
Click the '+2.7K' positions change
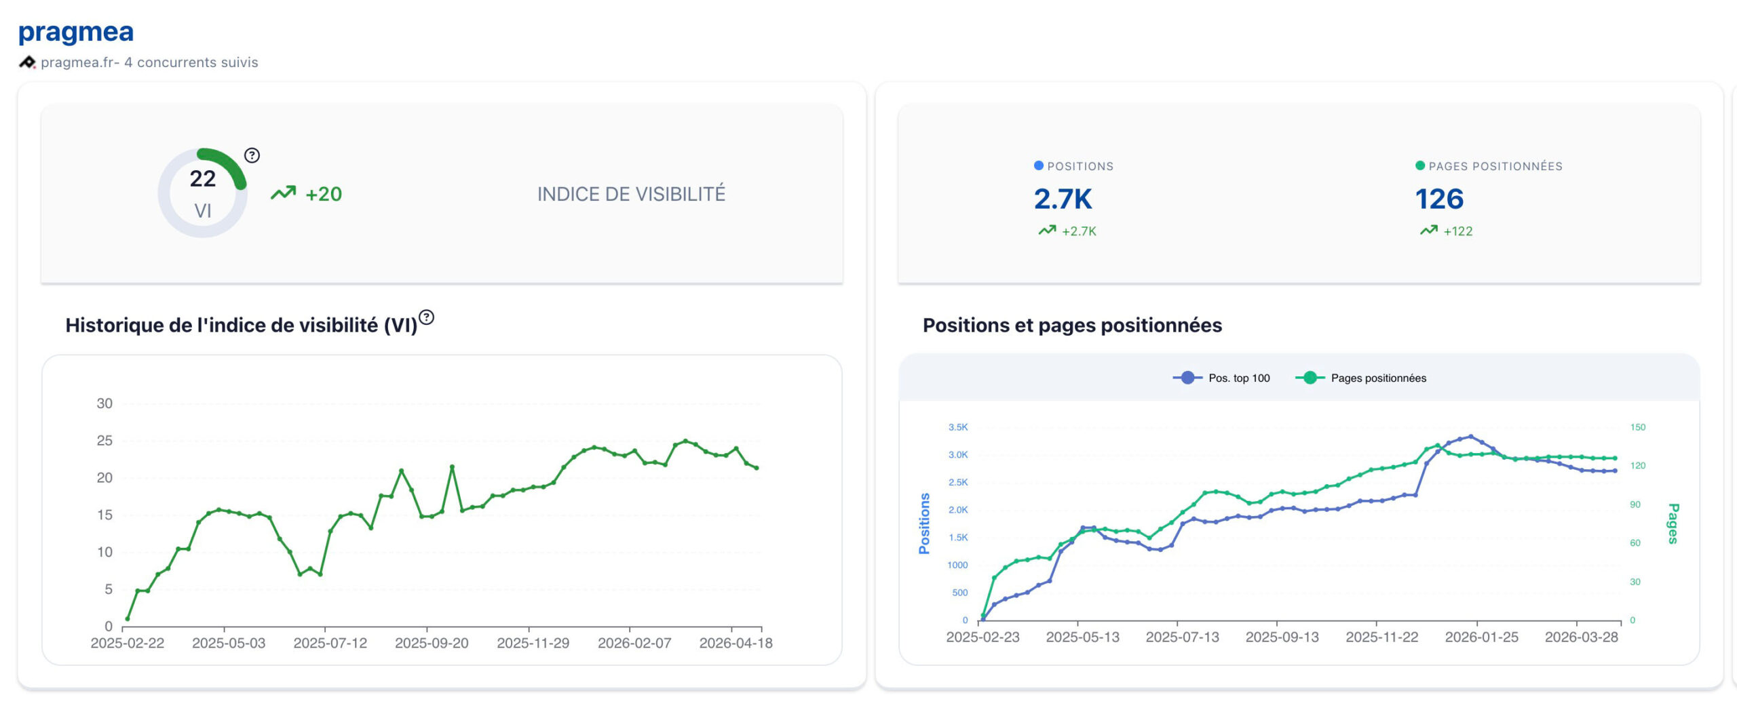1079,231
